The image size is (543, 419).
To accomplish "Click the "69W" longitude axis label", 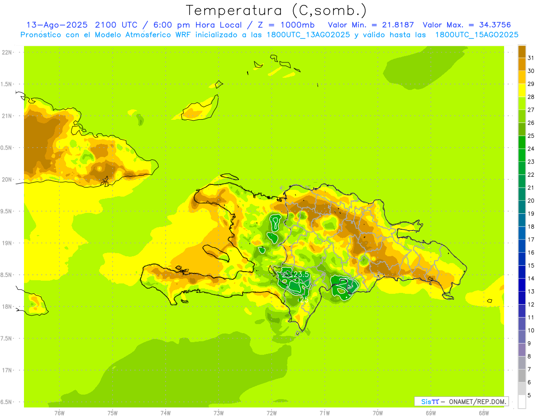I will click(x=431, y=413).
